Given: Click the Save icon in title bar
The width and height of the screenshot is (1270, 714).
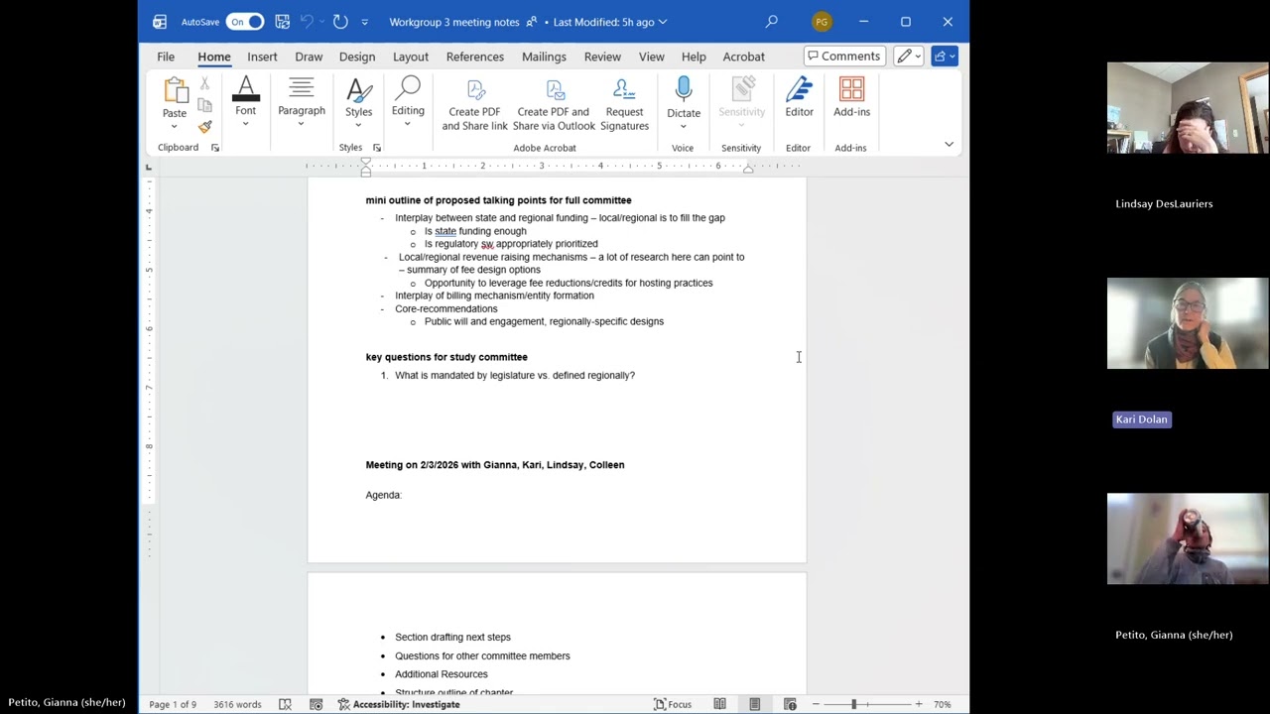Looking at the screenshot, I should pyautogui.click(x=283, y=21).
